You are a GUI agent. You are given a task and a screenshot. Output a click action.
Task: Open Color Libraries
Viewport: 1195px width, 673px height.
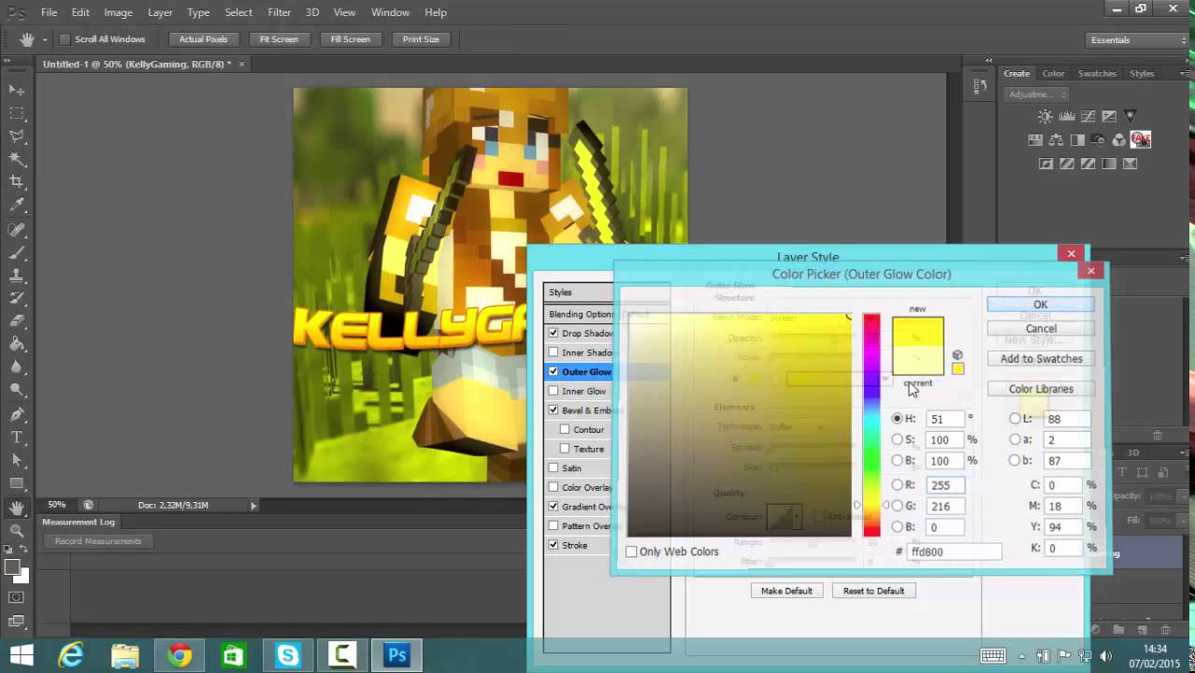(x=1041, y=389)
